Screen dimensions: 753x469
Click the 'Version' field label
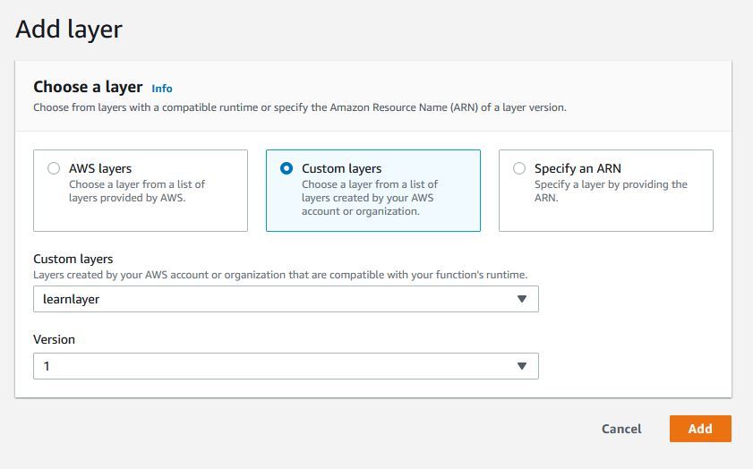pyautogui.click(x=54, y=339)
